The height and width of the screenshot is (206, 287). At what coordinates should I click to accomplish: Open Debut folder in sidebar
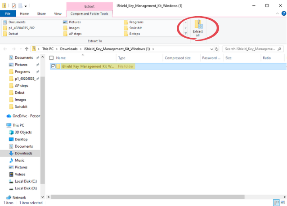(x=20, y=92)
